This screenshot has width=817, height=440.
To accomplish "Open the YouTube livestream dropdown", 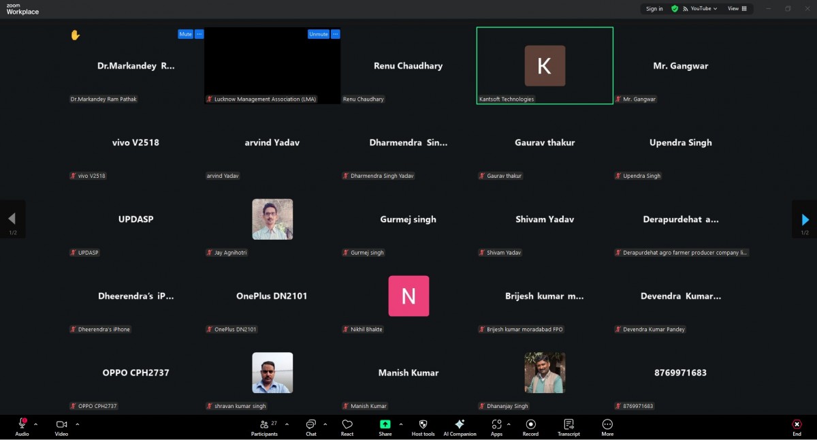I will [x=703, y=9].
